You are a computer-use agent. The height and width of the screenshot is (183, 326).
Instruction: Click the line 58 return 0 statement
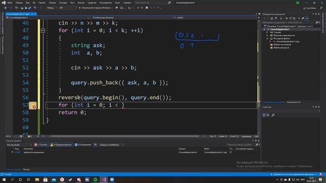click(x=72, y=112)
